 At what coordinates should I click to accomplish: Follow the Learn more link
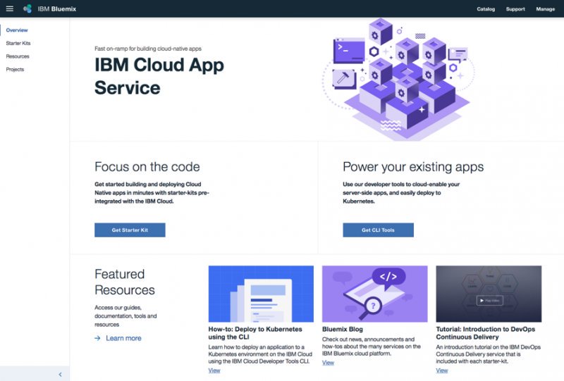(123, 338)
